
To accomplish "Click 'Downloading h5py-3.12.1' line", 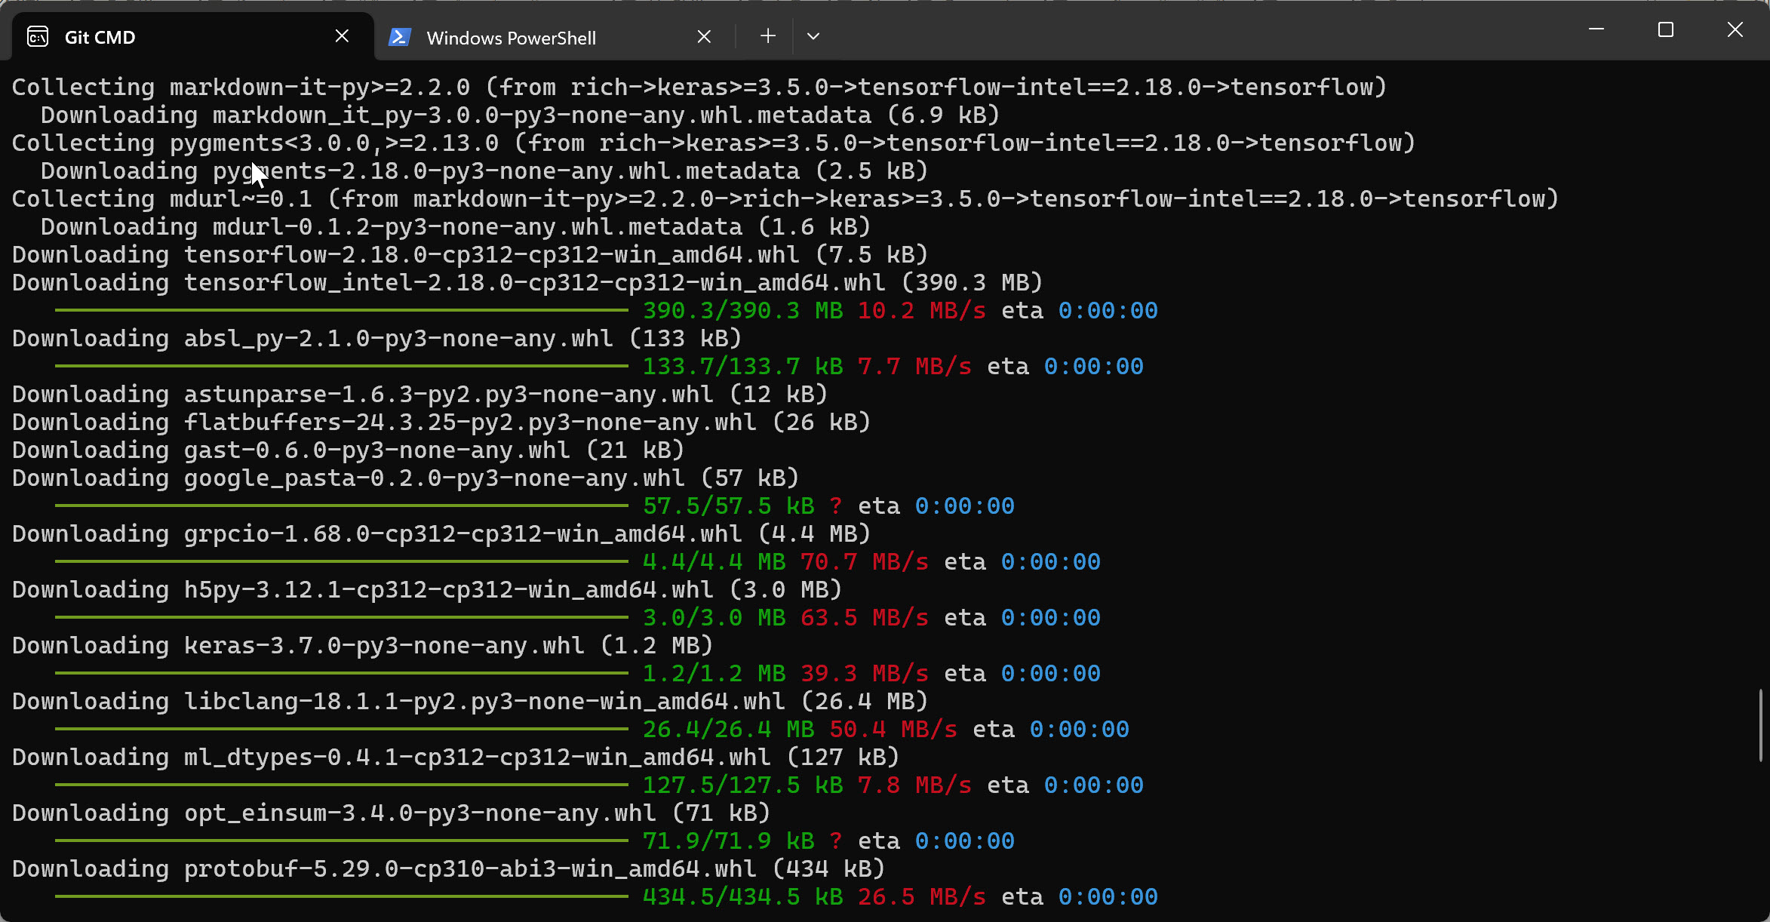I will [427, 589].
